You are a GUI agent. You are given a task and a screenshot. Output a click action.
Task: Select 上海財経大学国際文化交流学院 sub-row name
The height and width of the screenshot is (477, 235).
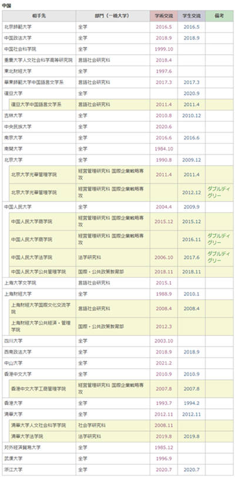[x=41, y=308]
